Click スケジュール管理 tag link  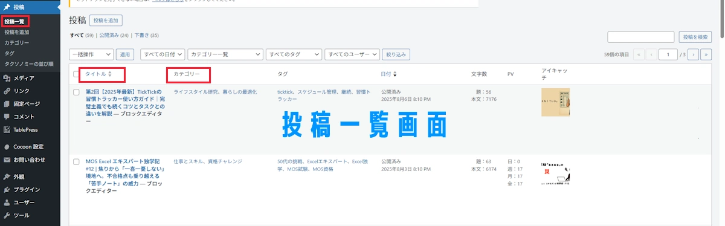tap(317, 92)
